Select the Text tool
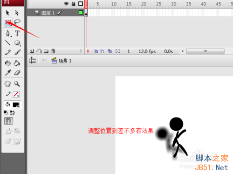The height and width of the screenshot is (174, 233). pos(17,33)
